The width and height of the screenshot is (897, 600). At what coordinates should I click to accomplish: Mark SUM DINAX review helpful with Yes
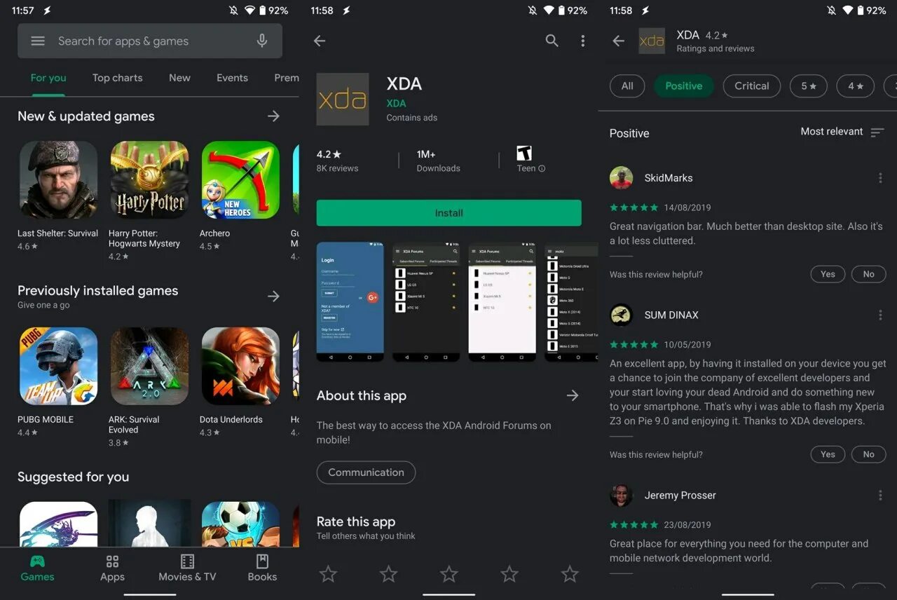(x=828, y=454)
